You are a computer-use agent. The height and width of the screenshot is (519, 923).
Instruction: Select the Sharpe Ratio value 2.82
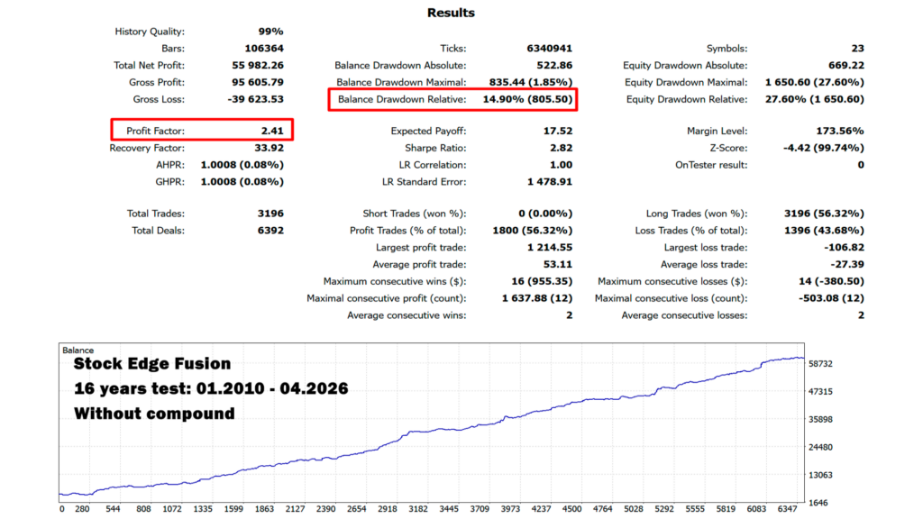pyautogui.click(x=561, y=148)
